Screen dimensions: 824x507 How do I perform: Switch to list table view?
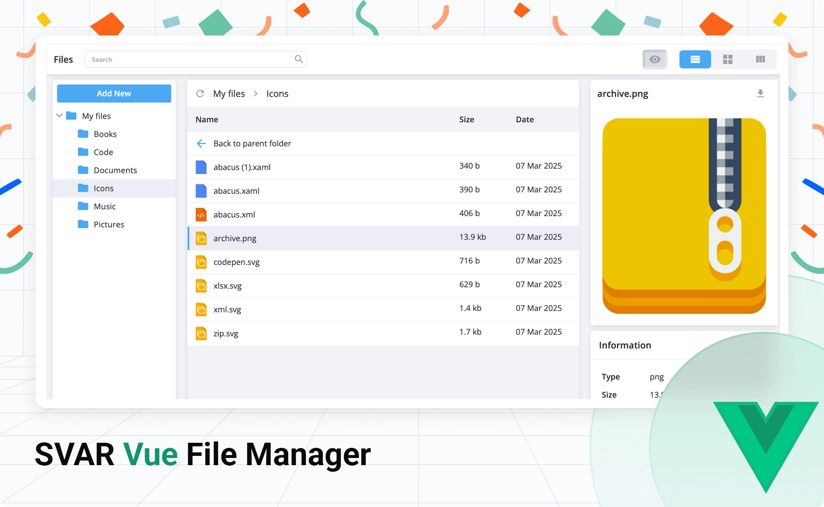[x=695, y=59]
